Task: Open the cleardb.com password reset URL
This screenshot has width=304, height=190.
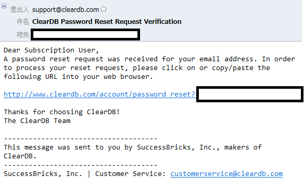Action: [100, 94]
